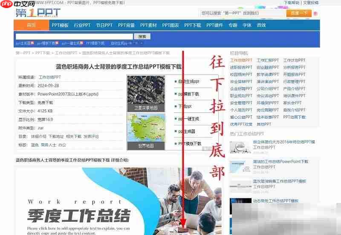Screen dimensions: 341x235
Task: Open 行业PPT in the navigation bar
Action: 82,25
